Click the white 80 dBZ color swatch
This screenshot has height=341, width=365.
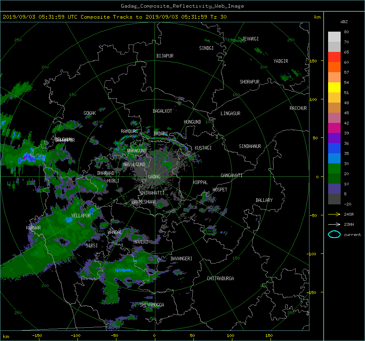click(334, 37)
